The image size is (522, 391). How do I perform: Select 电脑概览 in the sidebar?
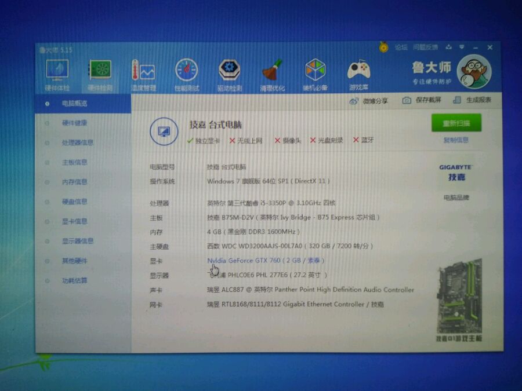83,104
